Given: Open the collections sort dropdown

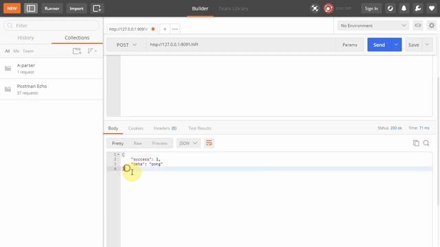Looking at the screenshot, I should pyautogui.click(x=92, y=51).
